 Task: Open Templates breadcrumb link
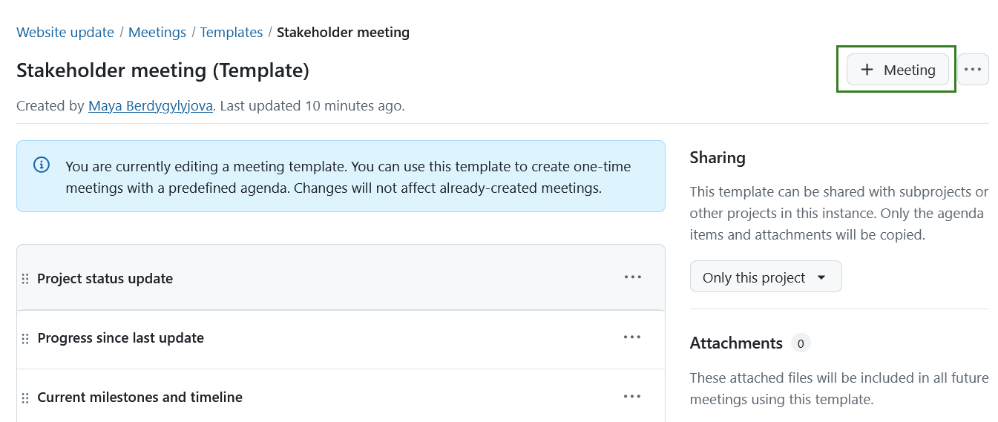point(232,33)
